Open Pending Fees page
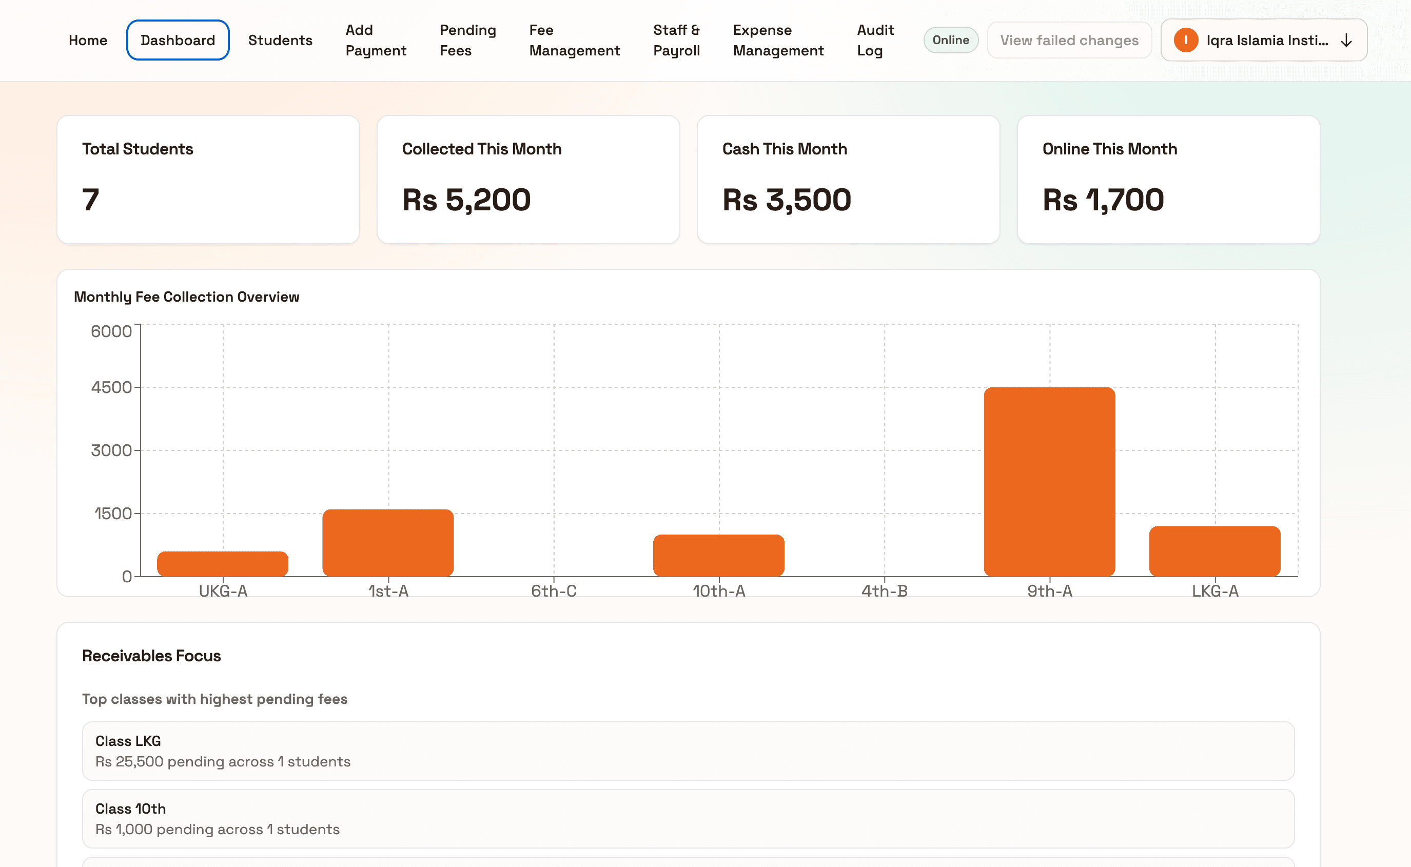1411x867 pixels. point(468,40)
